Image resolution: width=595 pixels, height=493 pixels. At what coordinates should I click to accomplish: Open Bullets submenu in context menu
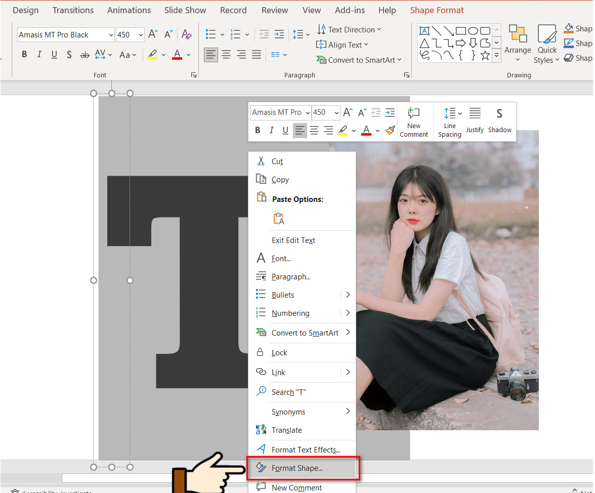coord(302,295)
